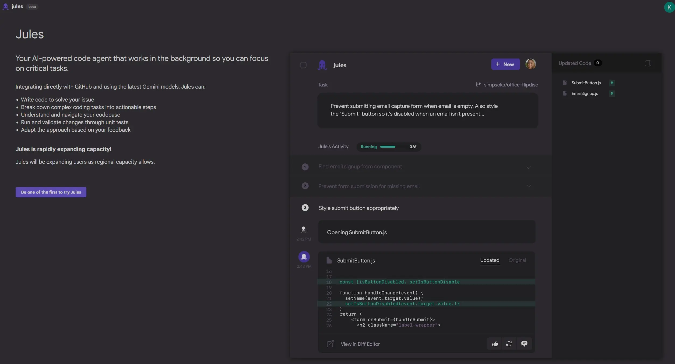Viewport: 675px width, 364px height.
Task: Switch to the Original code tab
Action: coord(517,260)
